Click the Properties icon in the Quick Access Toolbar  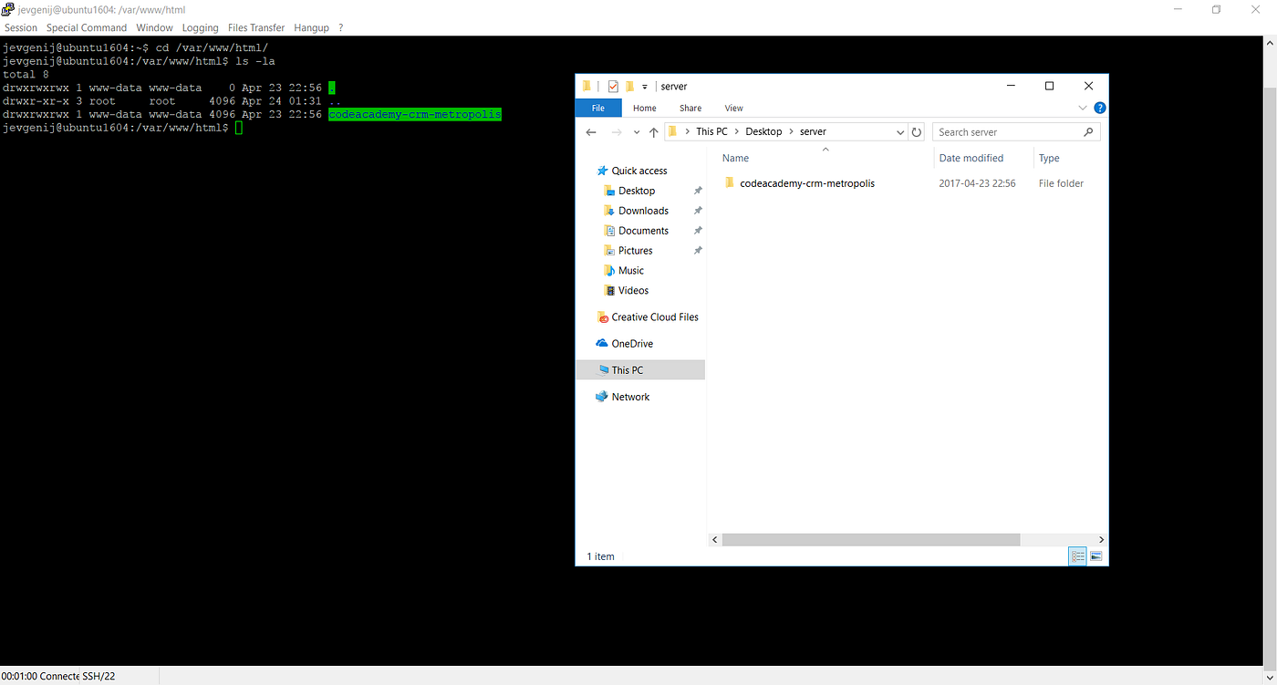pyautogui.click(x=611, y=86)
